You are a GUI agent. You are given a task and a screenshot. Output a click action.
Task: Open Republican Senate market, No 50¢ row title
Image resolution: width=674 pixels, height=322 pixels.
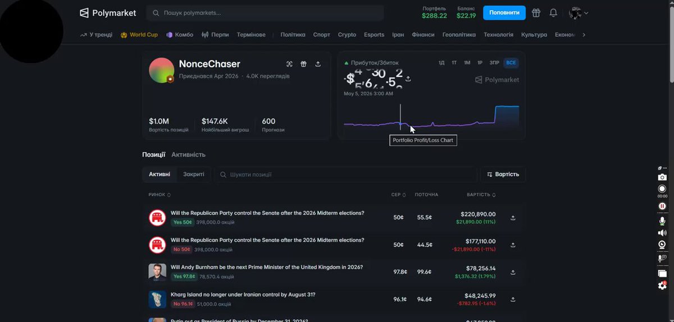(x=267, y=240)
